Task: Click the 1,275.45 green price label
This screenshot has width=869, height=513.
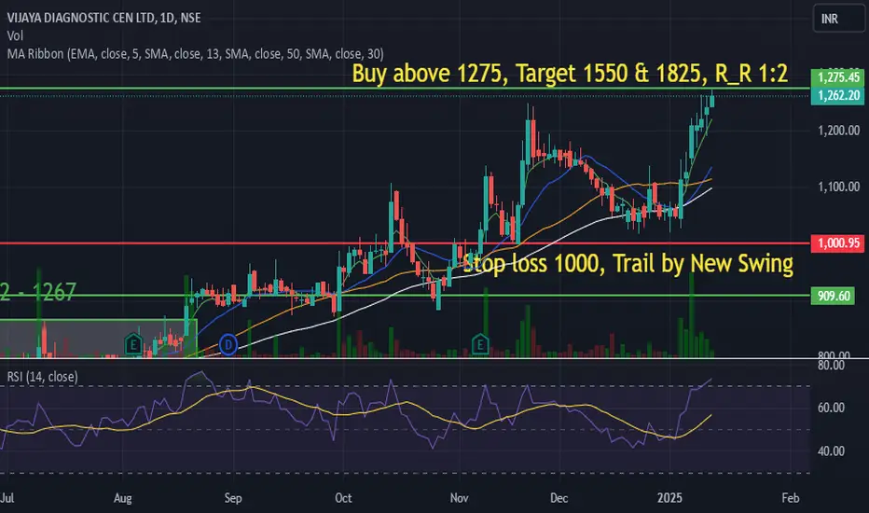Action: (838, 77)
